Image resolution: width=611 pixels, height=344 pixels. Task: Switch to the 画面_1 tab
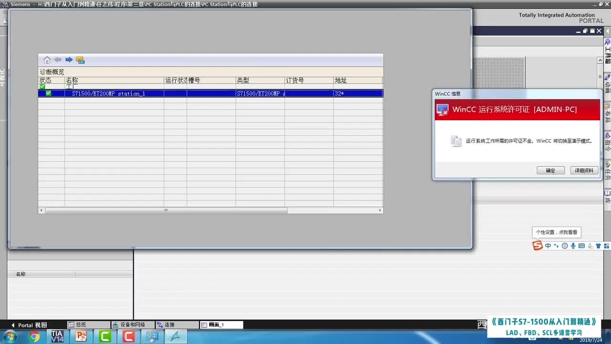[x=221, y=325]
